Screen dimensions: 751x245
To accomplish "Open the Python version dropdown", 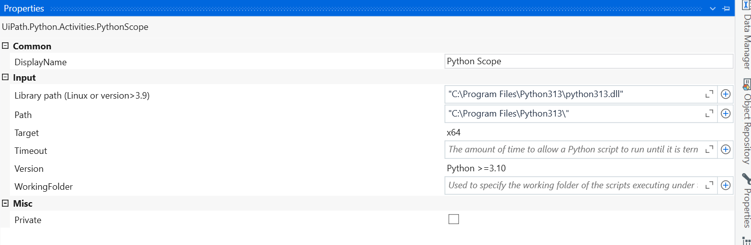I will (588, 168).
